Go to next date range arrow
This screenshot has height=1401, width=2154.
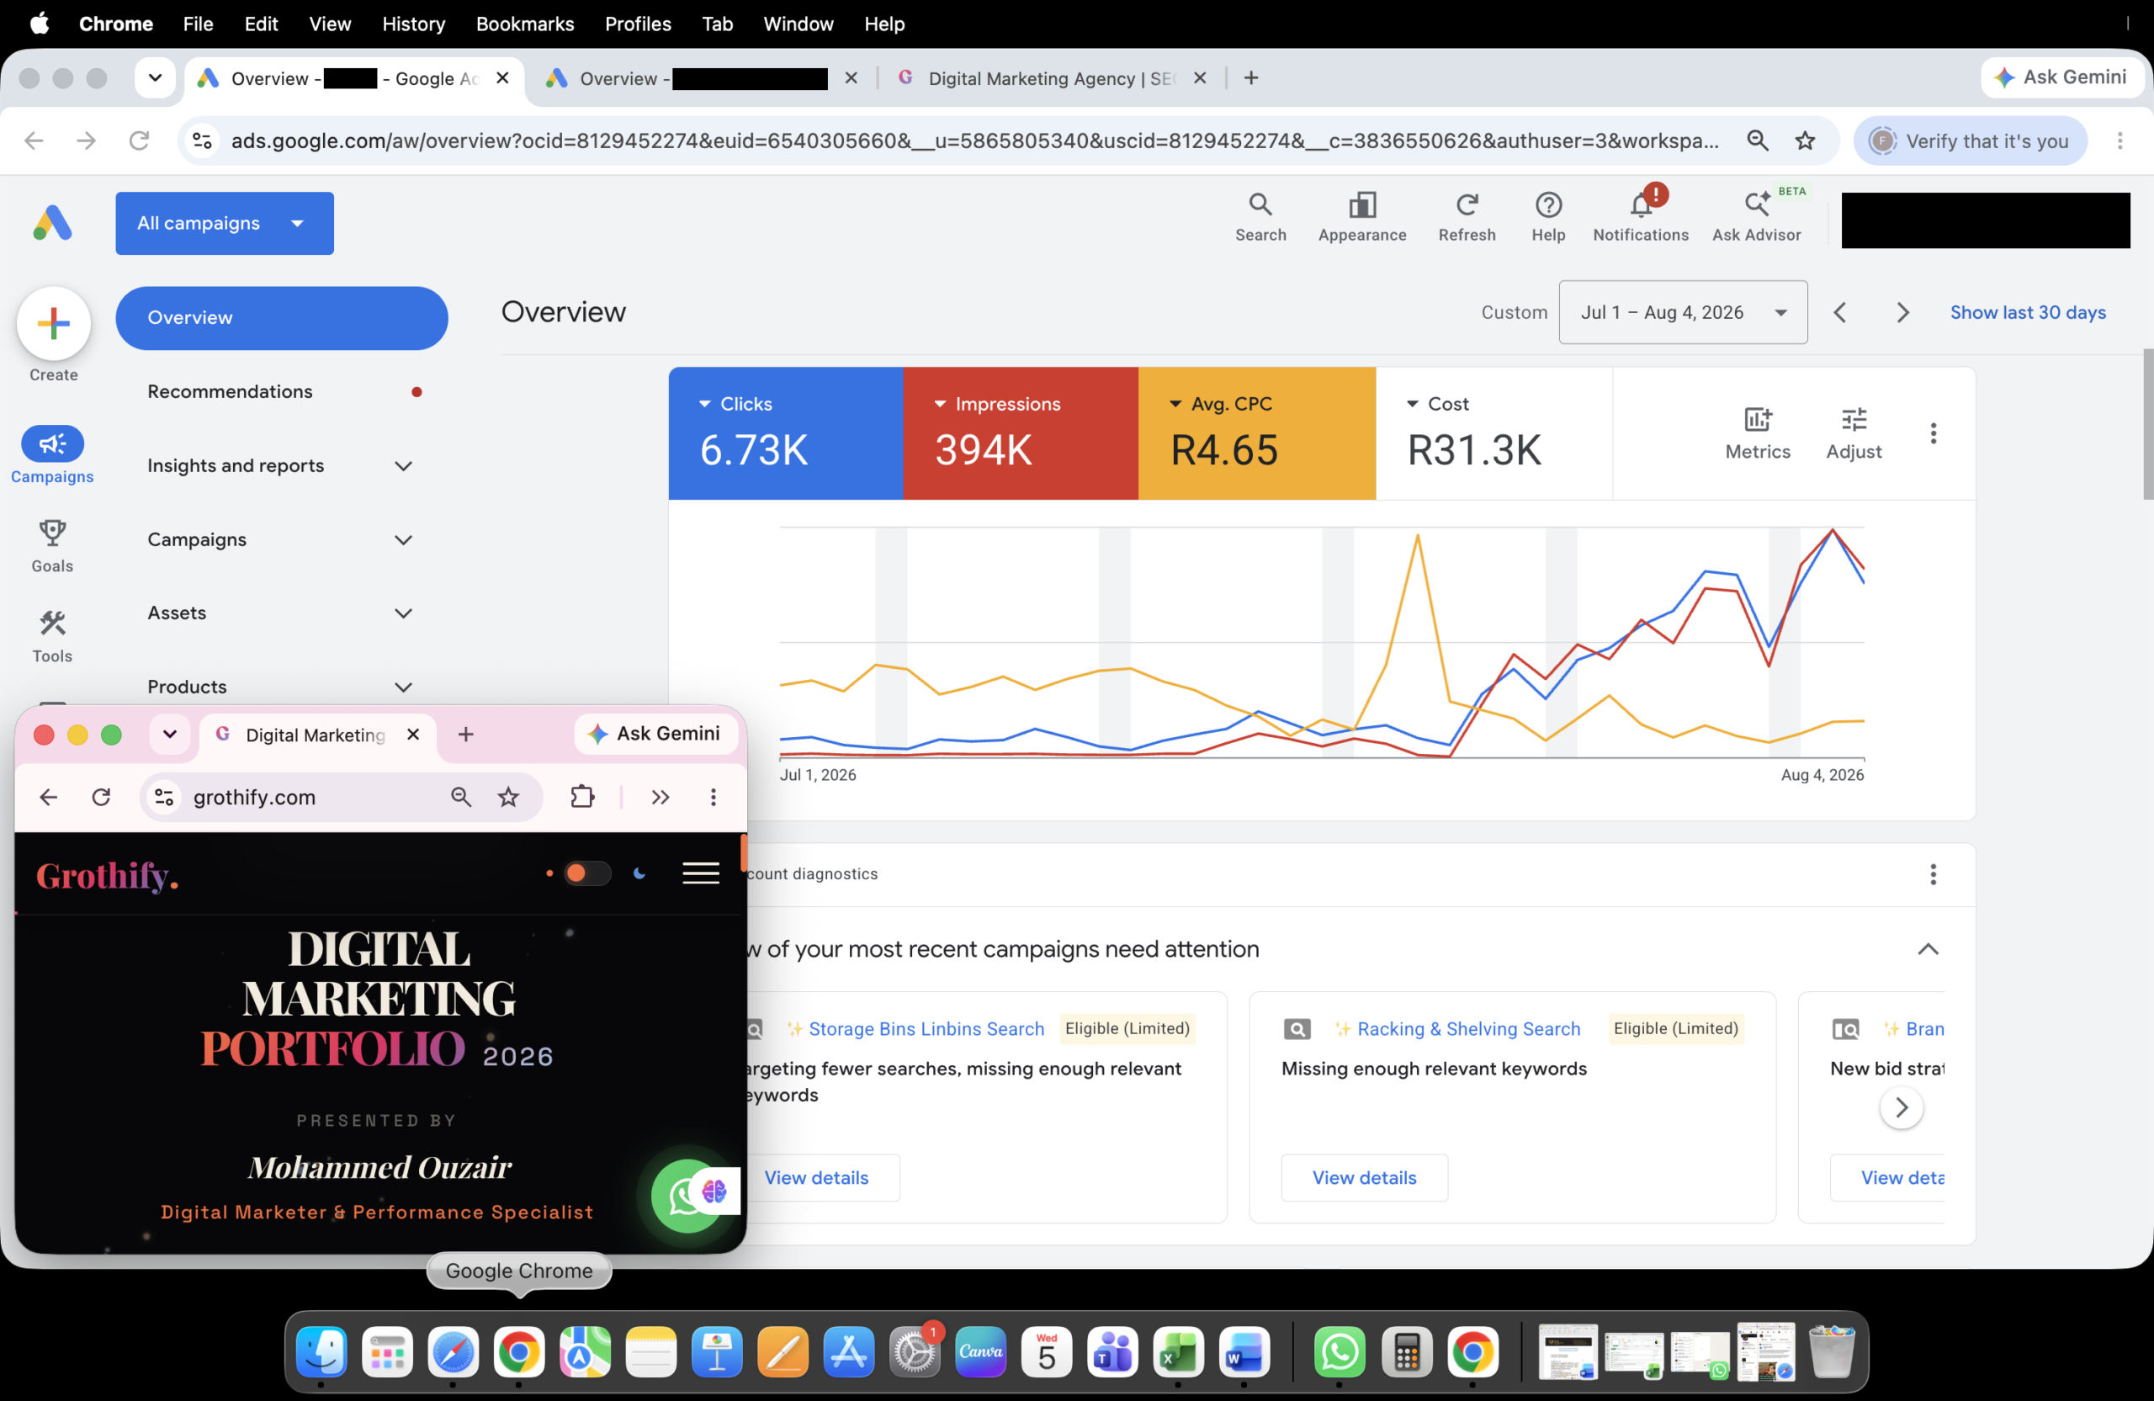click(x=1902, y=312)
